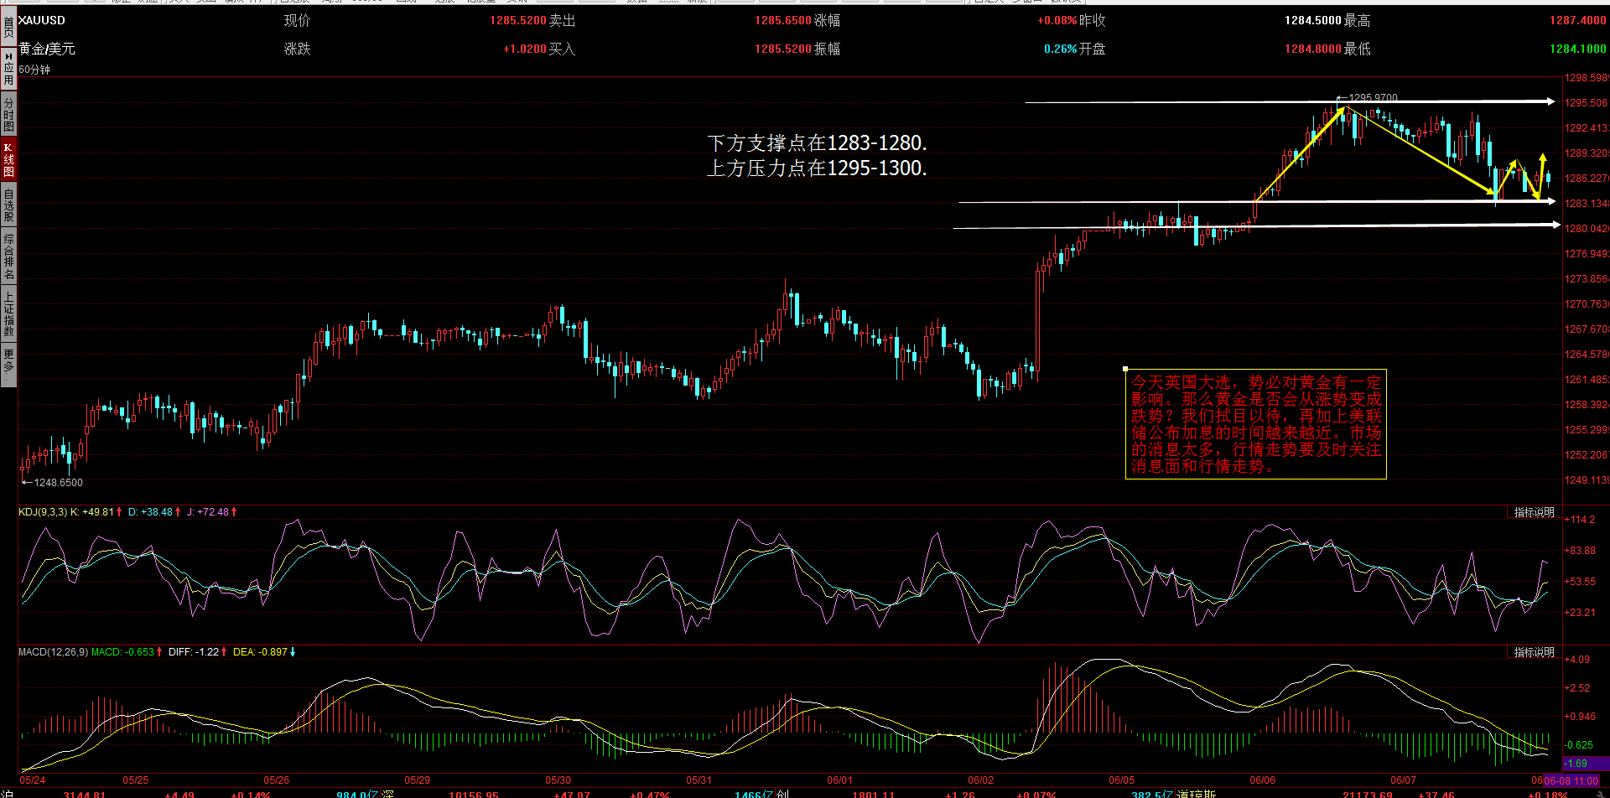The width and height of the screenshot is (1610, 798).
Task: Click the MACD(12,26,9) indicator label
Action: click(x=53, y=652)
